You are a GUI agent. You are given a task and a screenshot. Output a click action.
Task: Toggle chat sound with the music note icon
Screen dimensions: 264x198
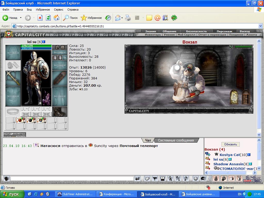click(186, 178)
